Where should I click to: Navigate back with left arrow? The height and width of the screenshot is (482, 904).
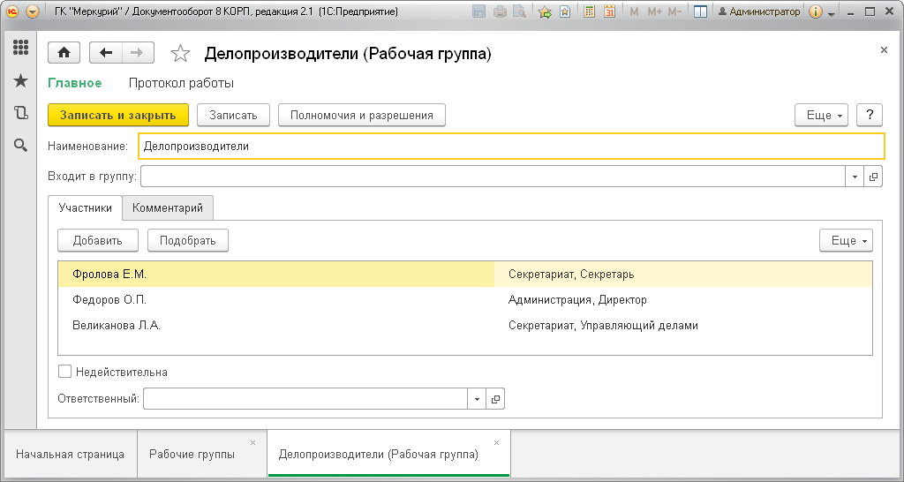[106, 53]
